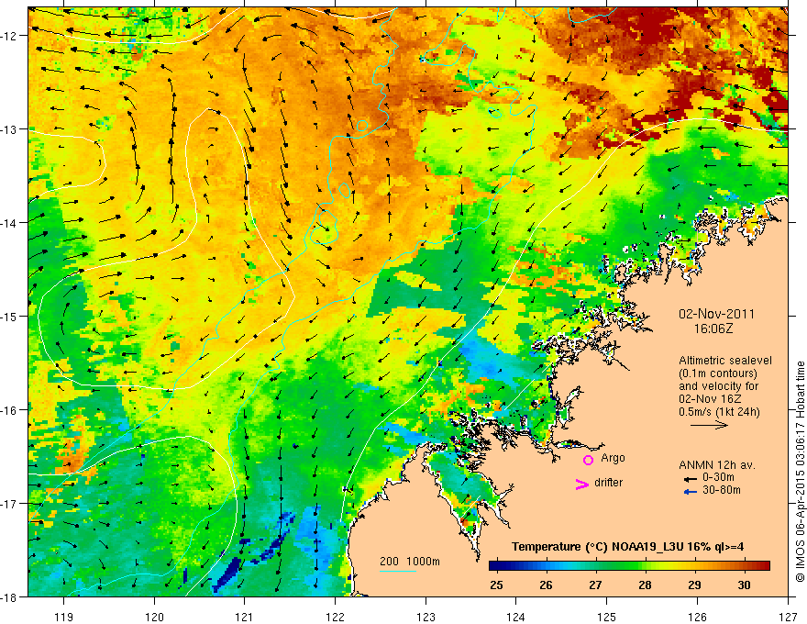Click the Argo legend label
807x624 pixels.
click(x=613, y=458)
